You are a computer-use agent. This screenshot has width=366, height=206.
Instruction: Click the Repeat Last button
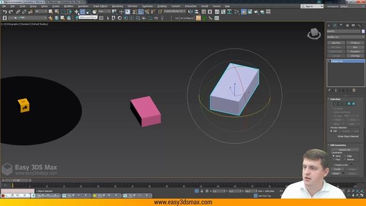pos(345,150)
